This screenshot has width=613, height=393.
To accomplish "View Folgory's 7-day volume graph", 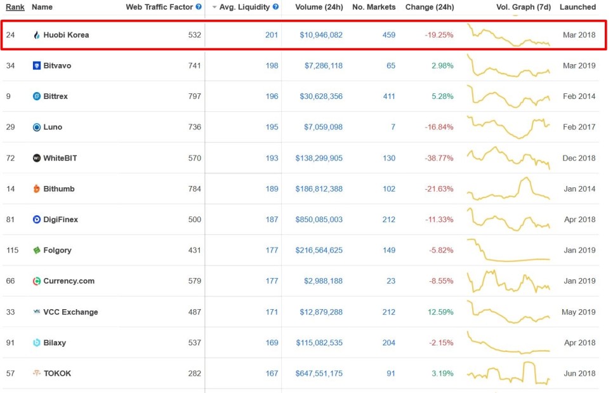I will (x=509, y=250).
